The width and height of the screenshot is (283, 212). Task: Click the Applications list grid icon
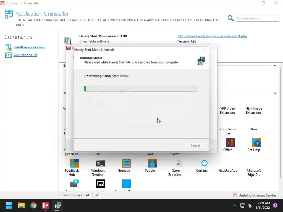[8, 55]
